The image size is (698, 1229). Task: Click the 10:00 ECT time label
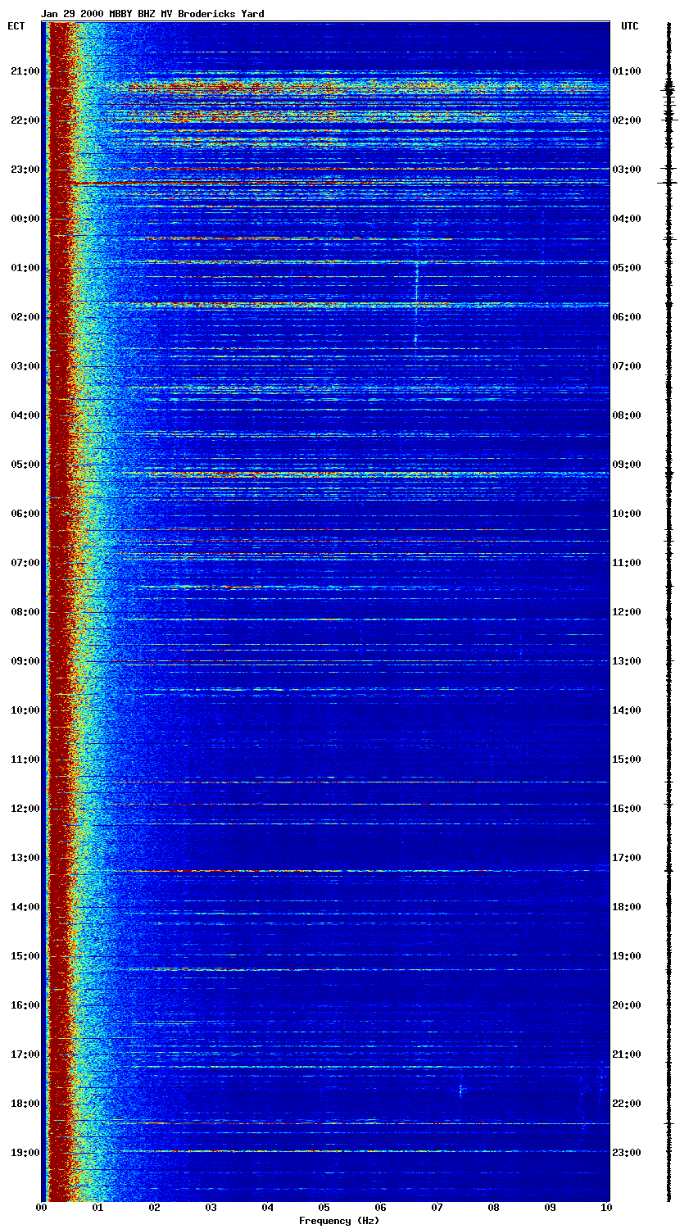pyautogui.click(x=25, y=710)
